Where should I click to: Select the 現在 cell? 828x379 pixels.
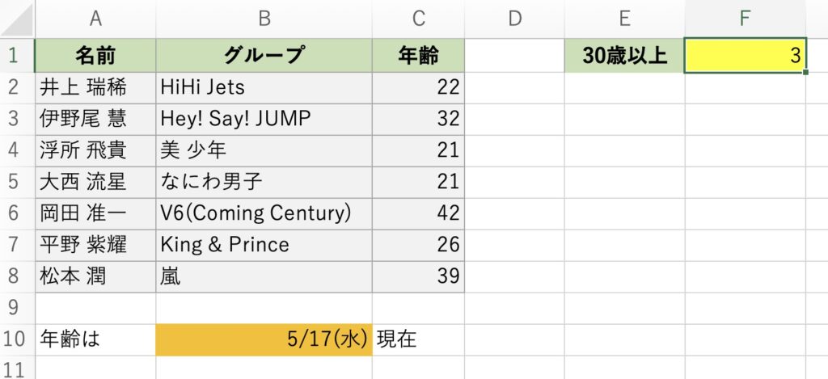418,339
